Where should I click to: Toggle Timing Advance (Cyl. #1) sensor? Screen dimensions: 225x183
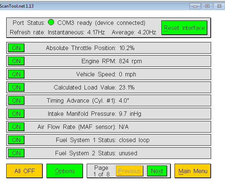coord(16,100)
